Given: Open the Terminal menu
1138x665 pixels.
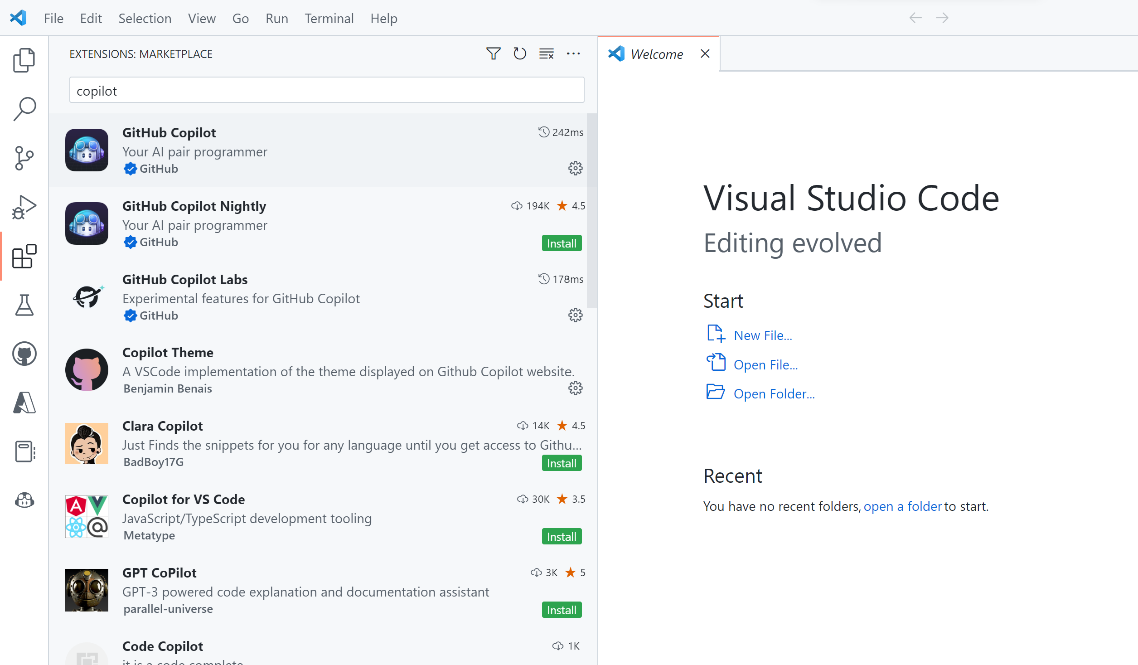Looking at the screenshot, I should [329, 18].
